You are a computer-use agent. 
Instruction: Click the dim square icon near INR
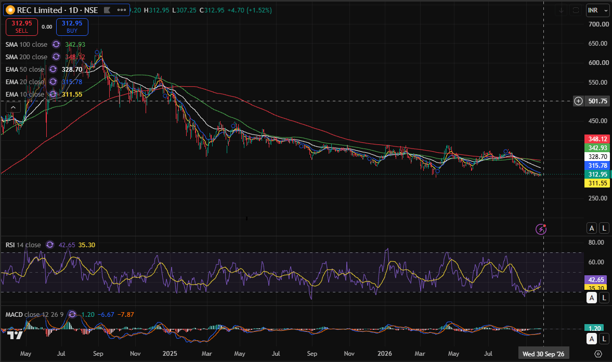point(576,10)
